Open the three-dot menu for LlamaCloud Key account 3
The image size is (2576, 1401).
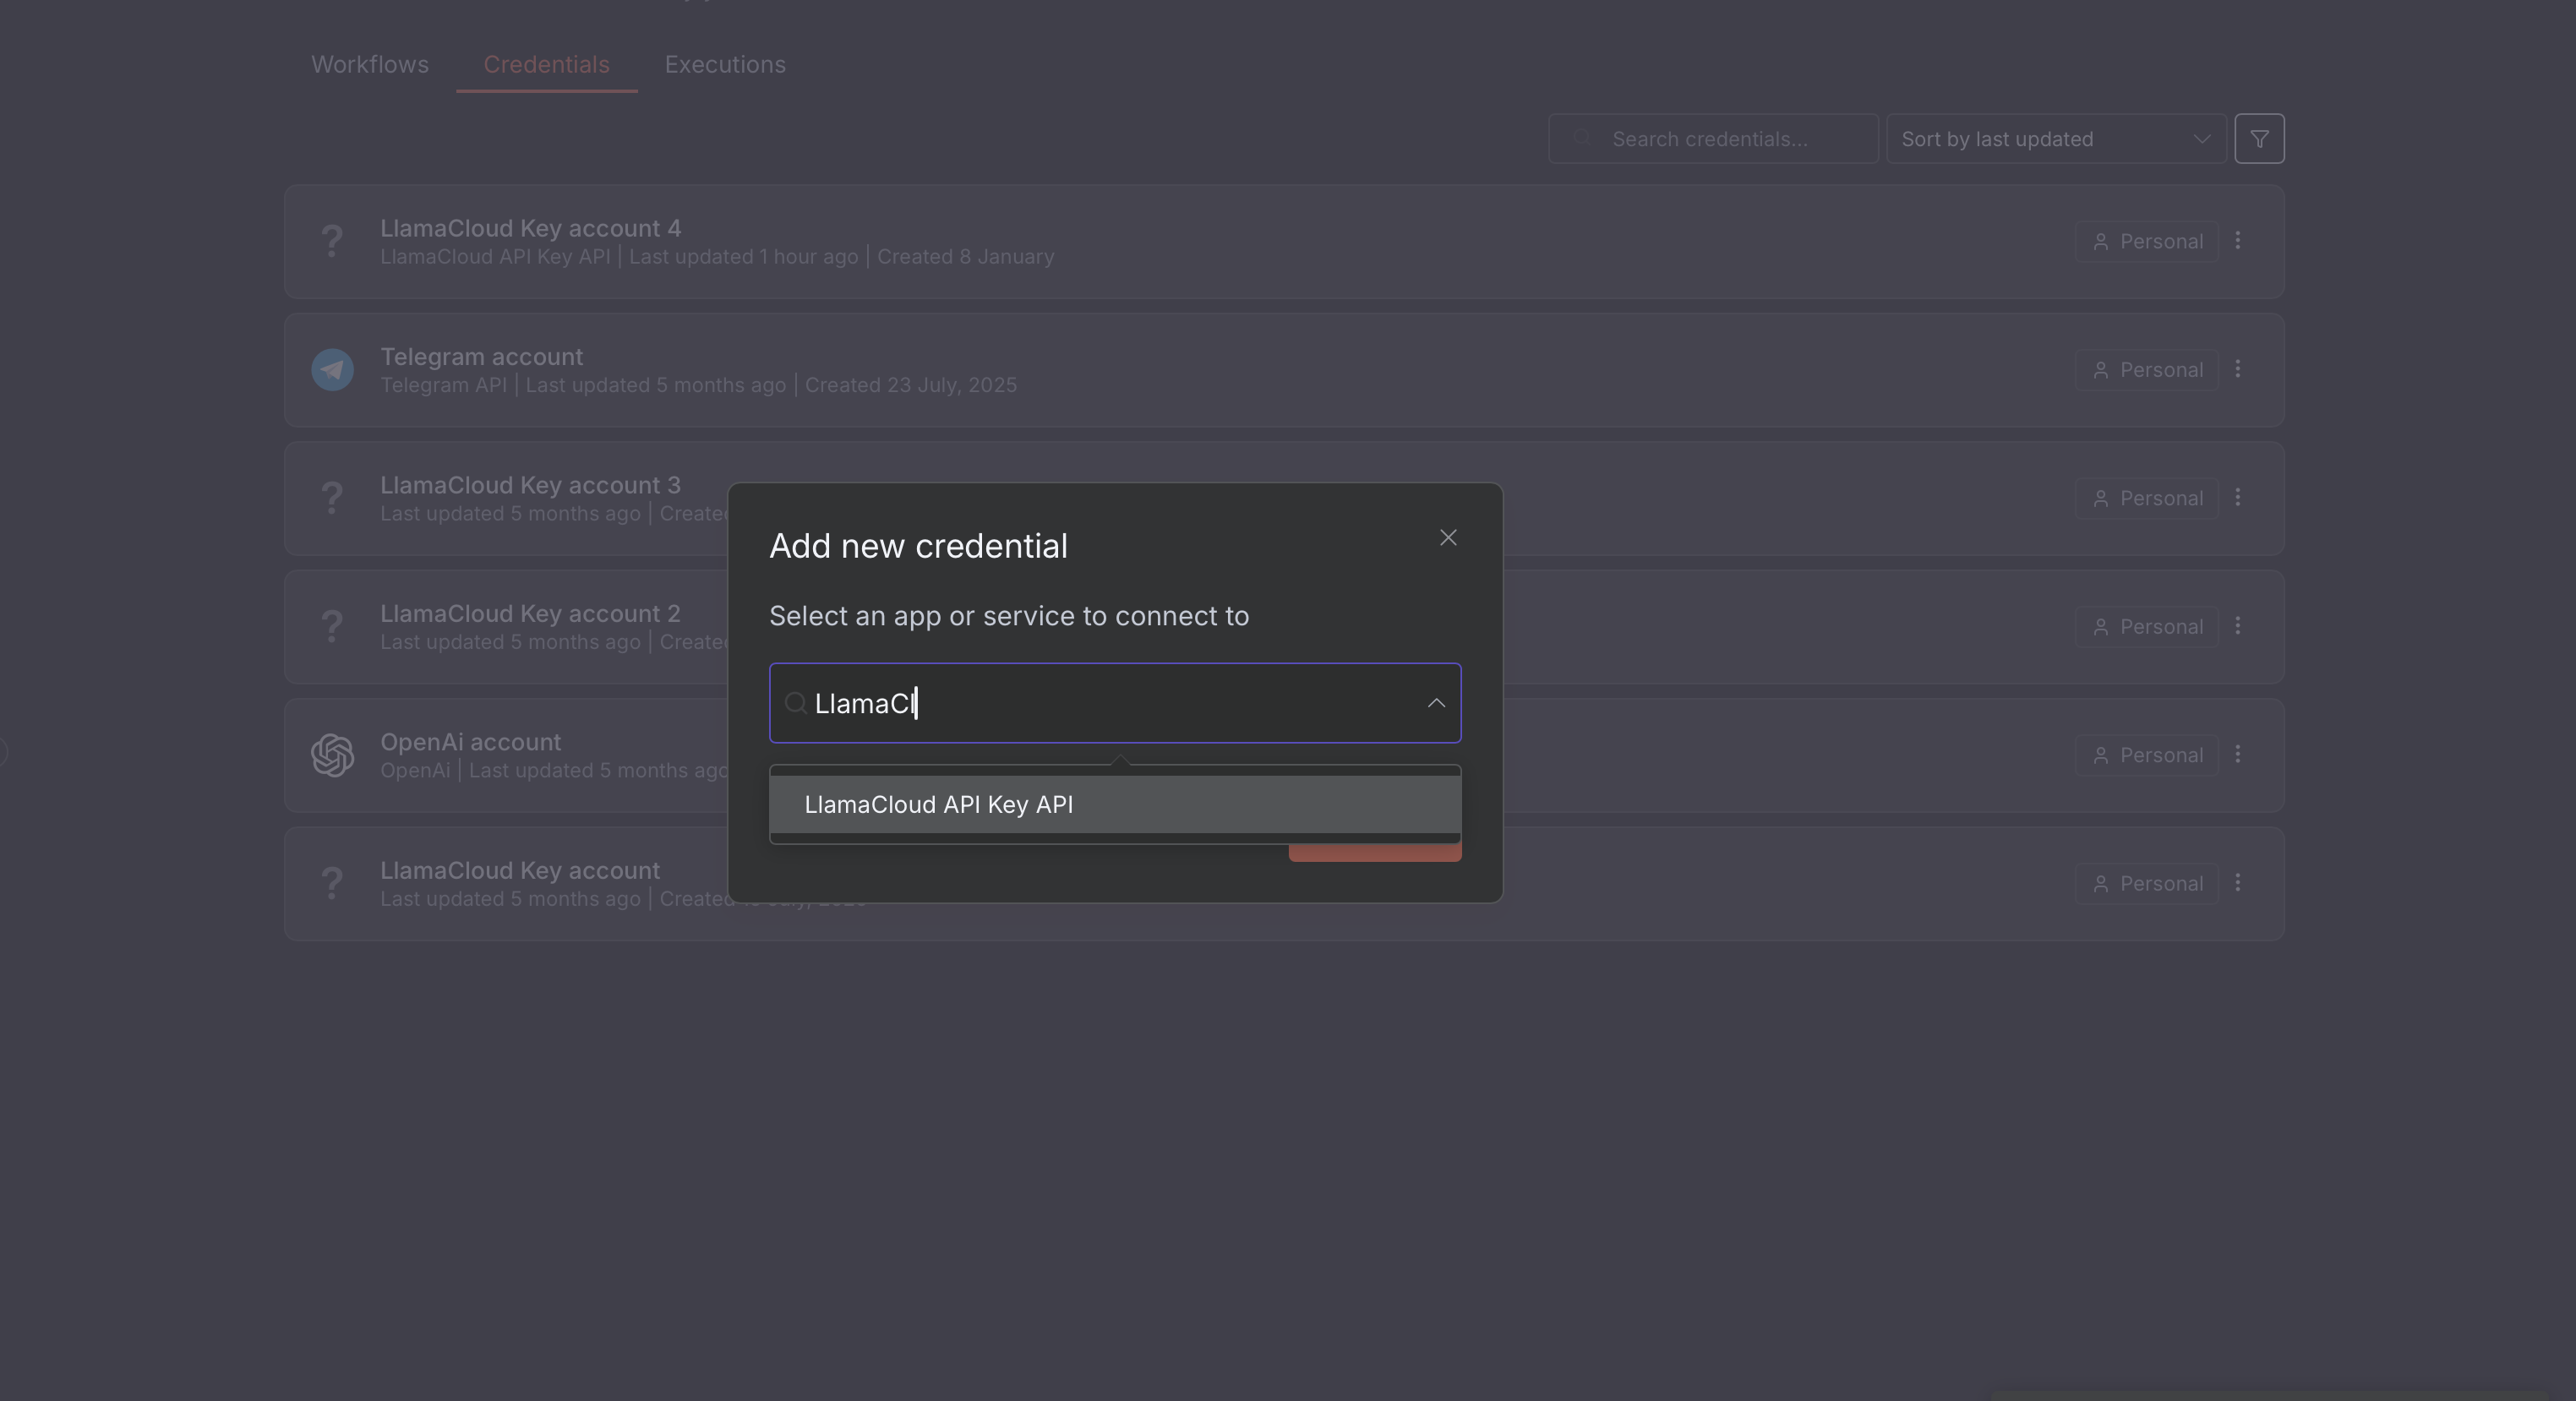2237,498
